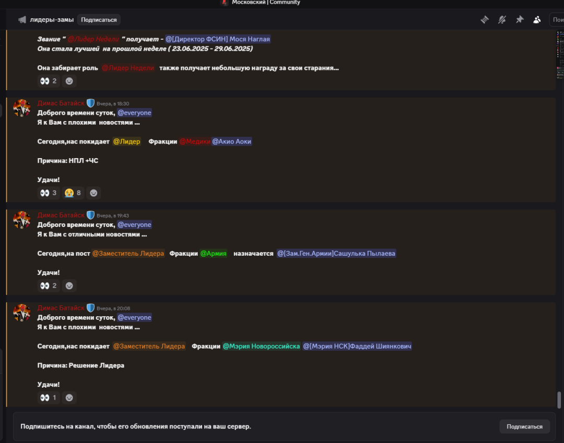This screenshot has width=564, height=443.
Task: Toggle the member list icon
Action: (537, 20)
